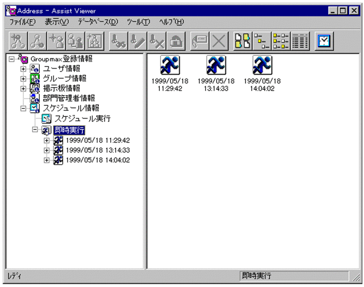Open the ヘルプ(H) menu
Viewport: 364px width, 287px height.
171,22
